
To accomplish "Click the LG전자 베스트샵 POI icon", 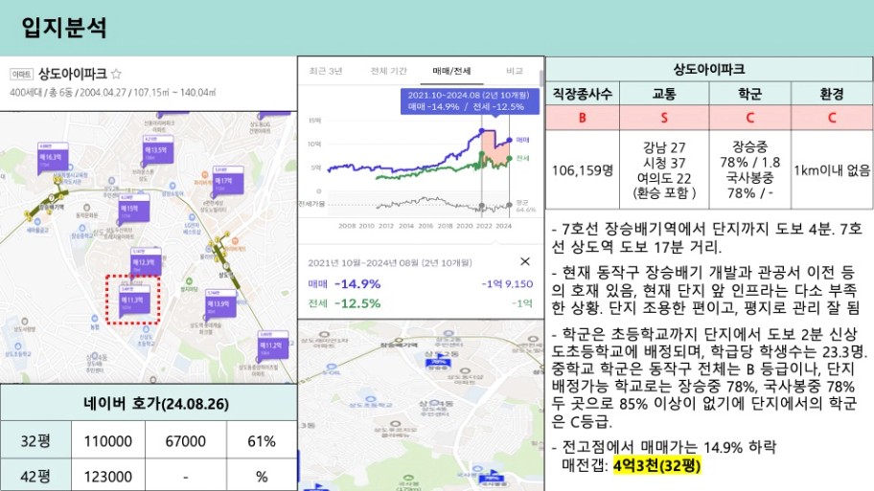I will tap(192, 217).
